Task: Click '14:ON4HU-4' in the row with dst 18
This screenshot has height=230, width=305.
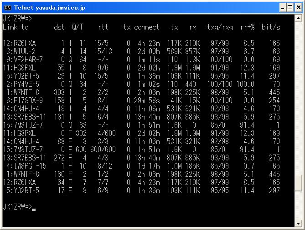Action: tap(21, 109)
